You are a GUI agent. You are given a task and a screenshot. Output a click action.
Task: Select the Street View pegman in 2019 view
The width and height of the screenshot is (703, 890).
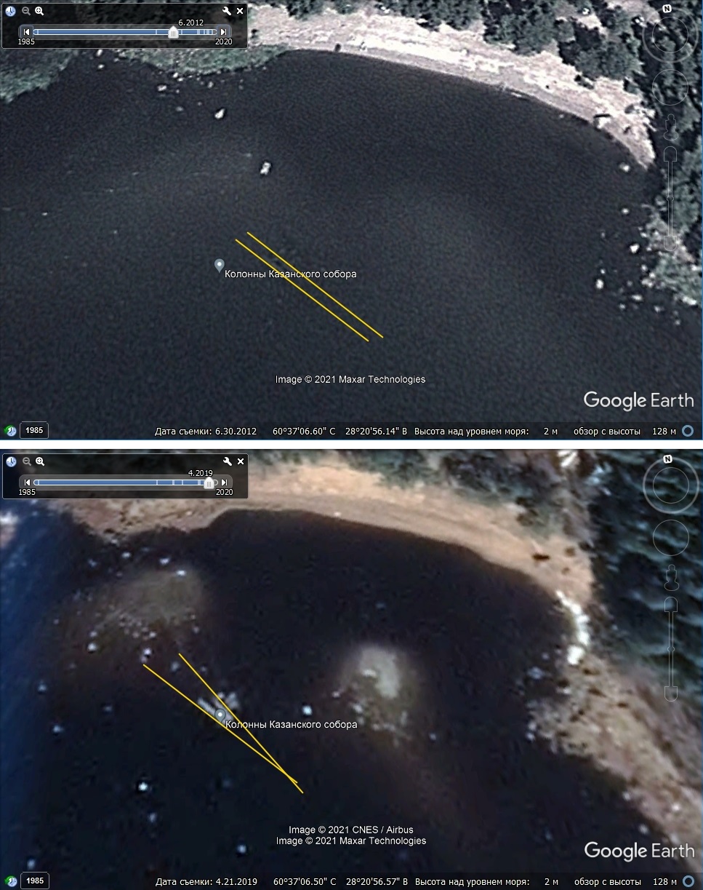tap(670, 578)
